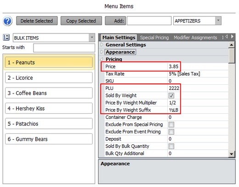The width and height of the screenshot is (239, 187).
Task: Open the APPETIZERS category dropdown
Action: click(218, 21)
